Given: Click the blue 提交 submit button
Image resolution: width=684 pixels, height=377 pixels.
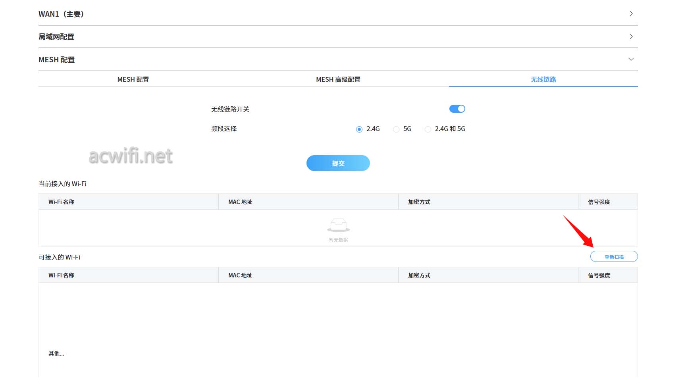Looking at the screenshot, I should [x=338, y=163].
